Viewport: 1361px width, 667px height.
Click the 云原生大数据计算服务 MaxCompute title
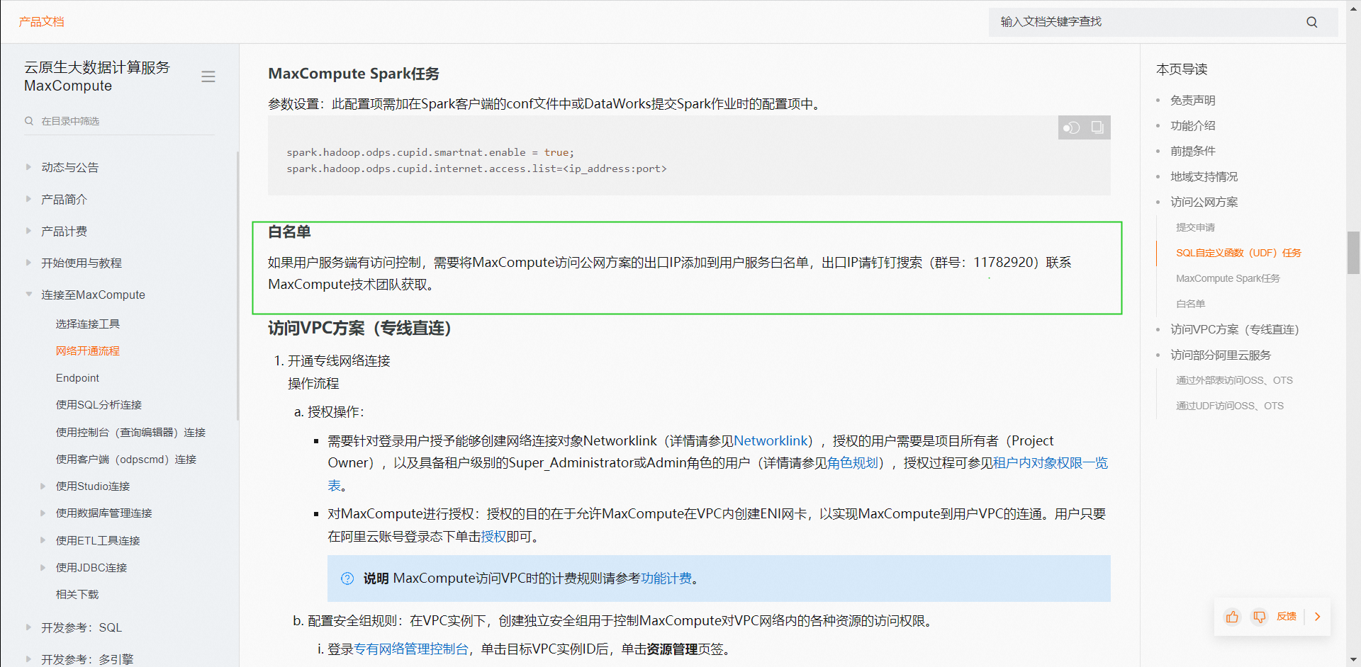point(97,76)
